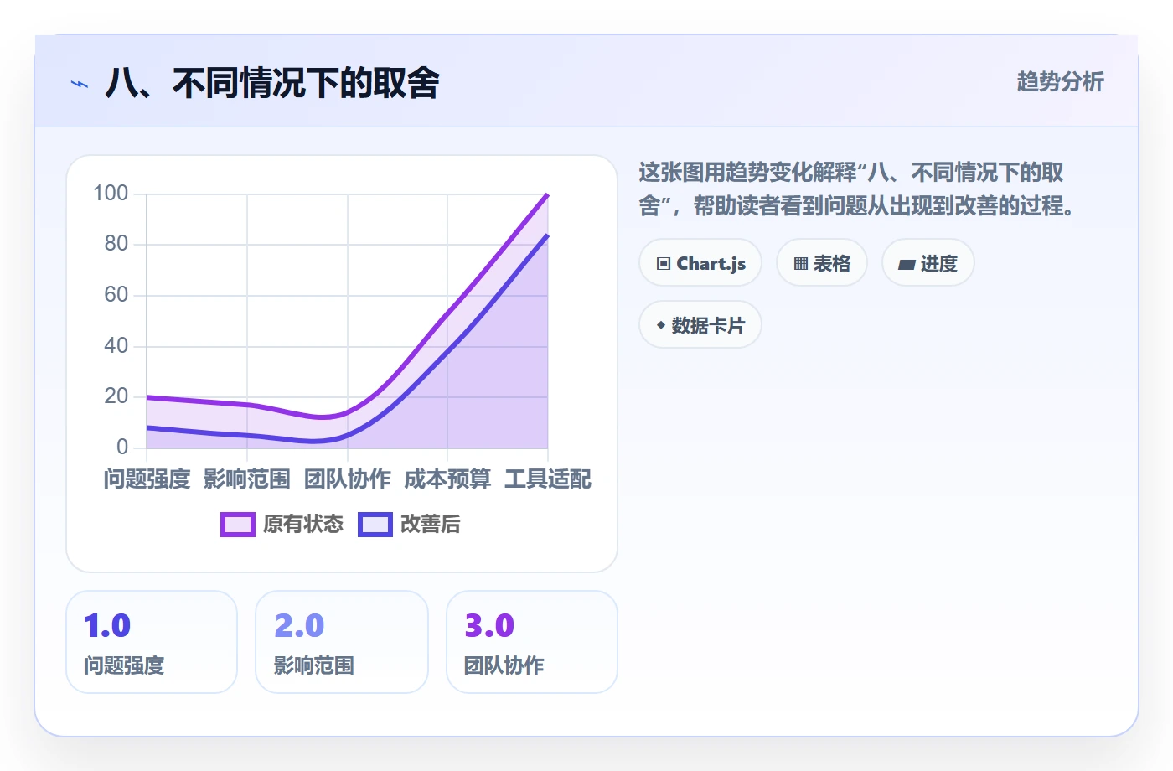Click the blue 改善后 legend swatch

(x=375, y=525)
